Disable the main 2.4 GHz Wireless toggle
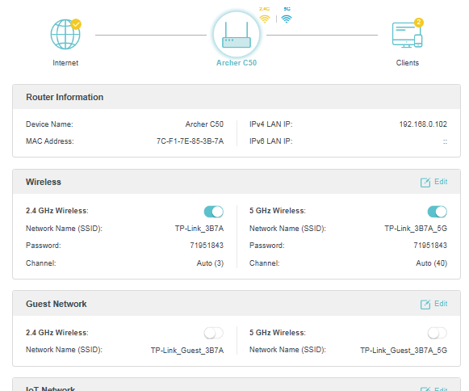The height and width of the screenshot is (391, 469). [x=214, y=212]
